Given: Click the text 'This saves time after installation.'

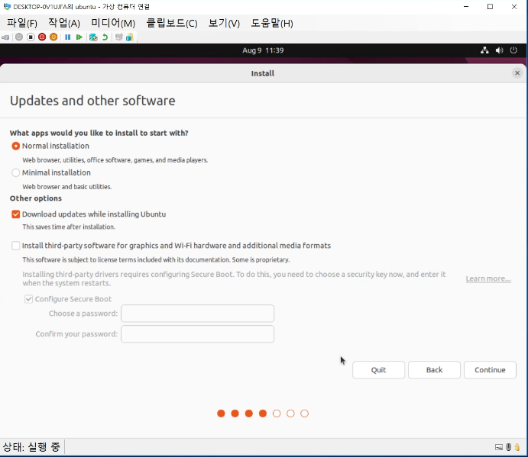Looking at the screenshot, I should coord(69,227).
